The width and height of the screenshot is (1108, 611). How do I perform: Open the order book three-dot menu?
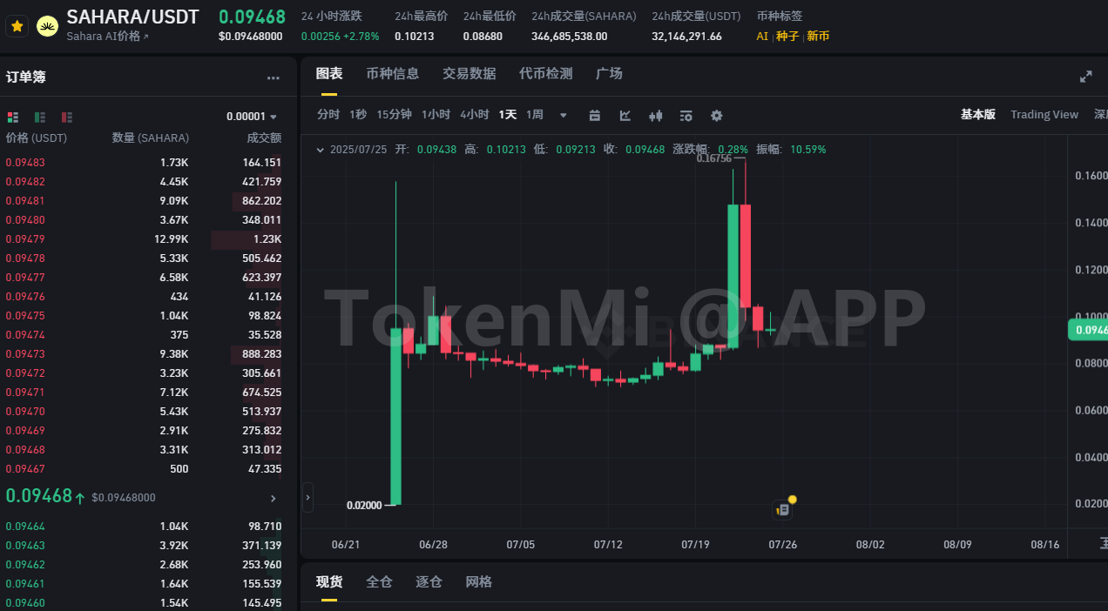coord(274,78)
